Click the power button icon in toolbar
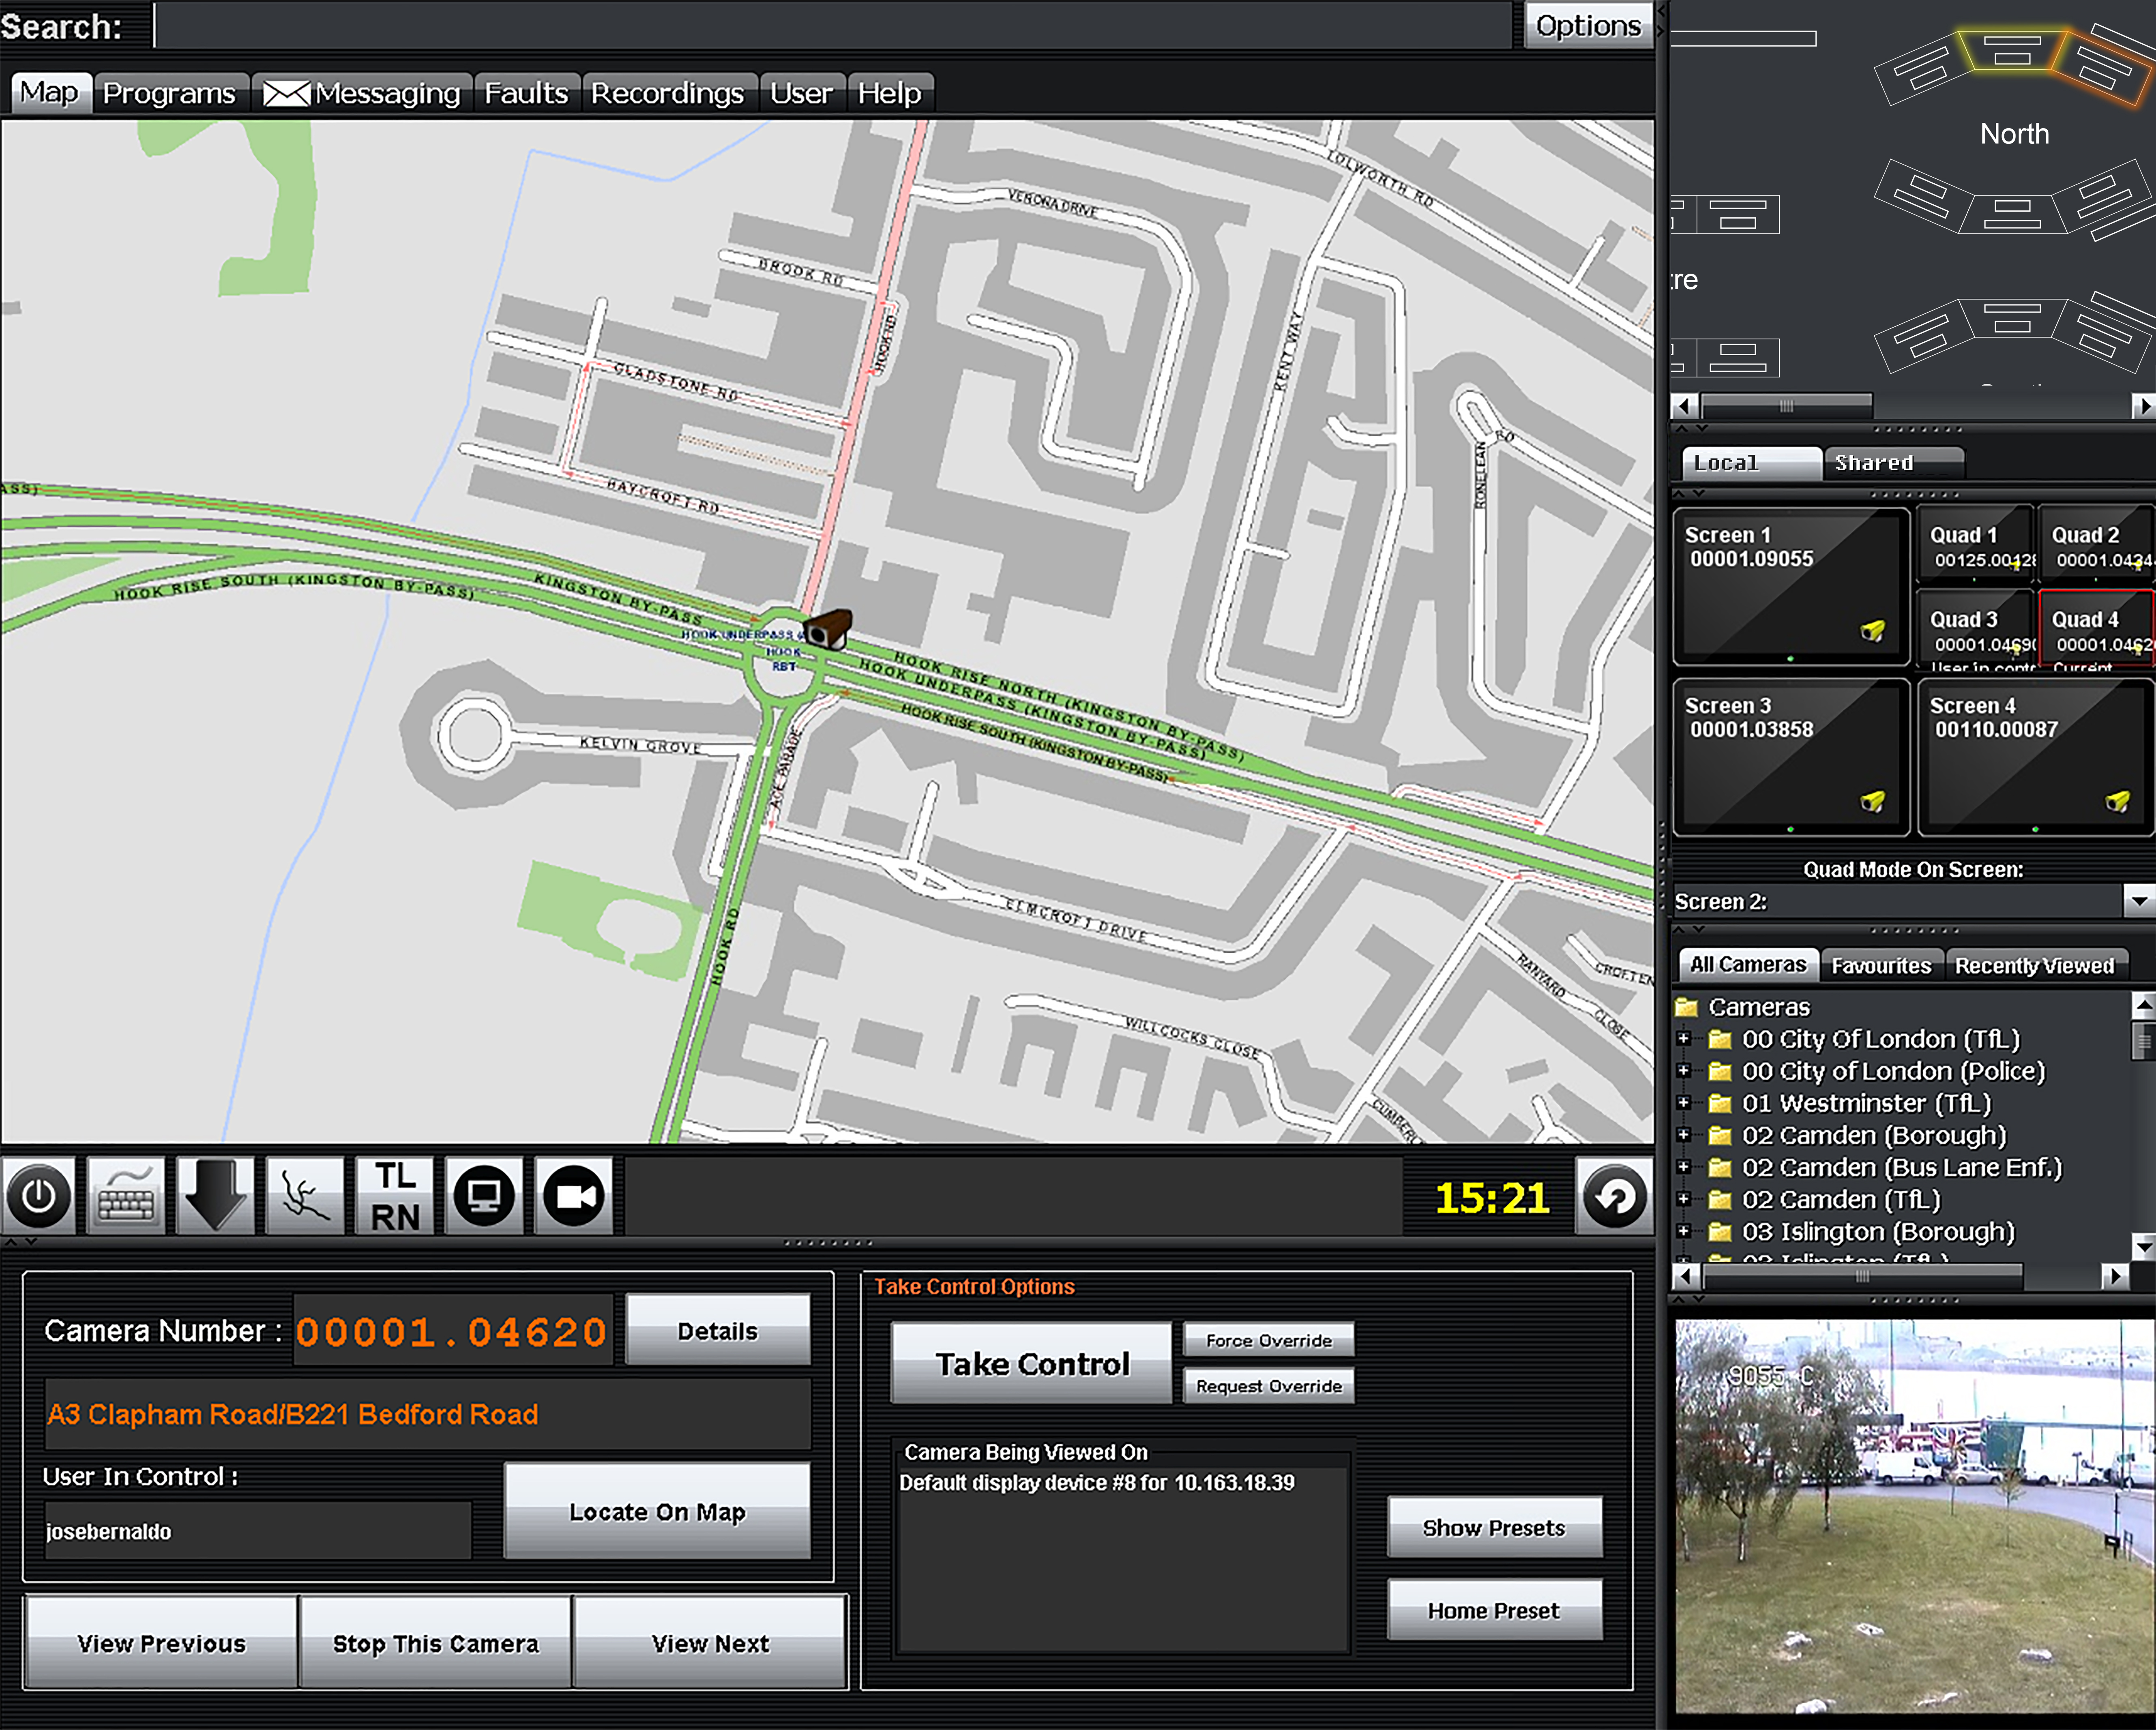The width and height of the screenshot is (2156, 1730). 39,1196
